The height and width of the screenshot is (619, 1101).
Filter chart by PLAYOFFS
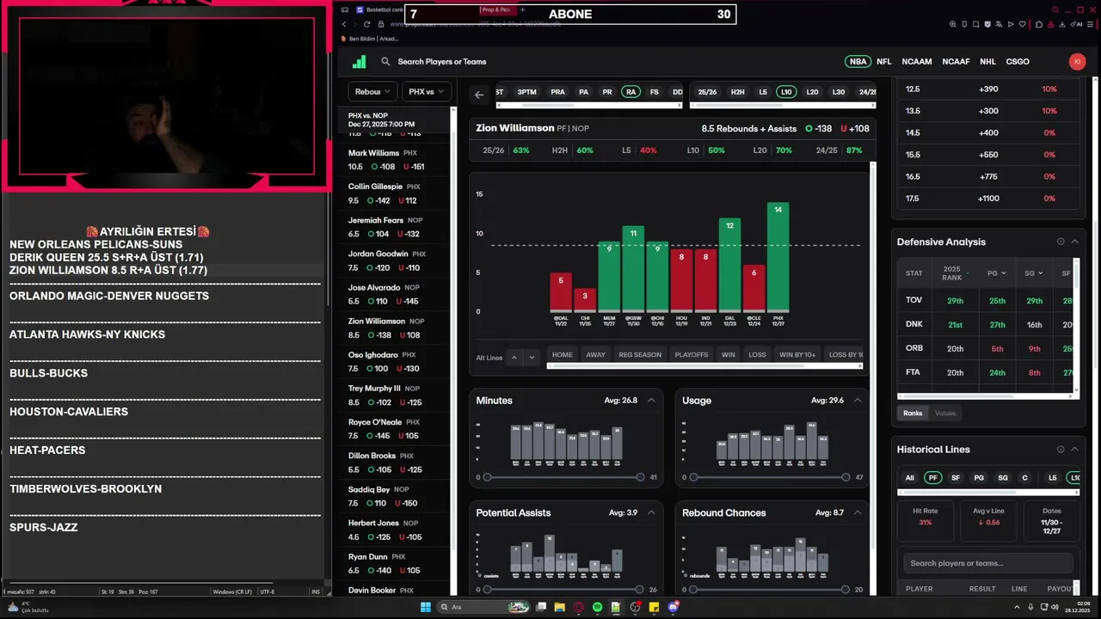692,354
